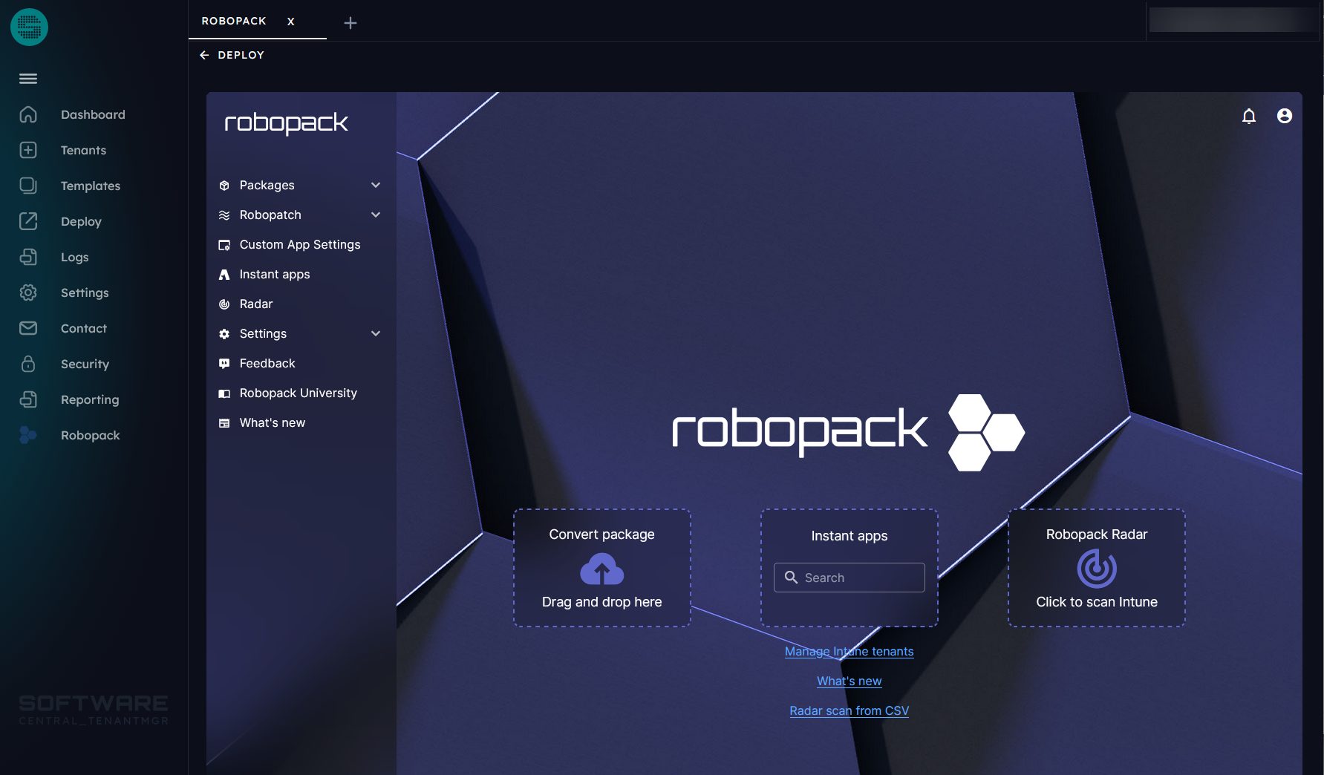
Task: Open the Radar scan from CSV link
Action: (x=849, y=710)
